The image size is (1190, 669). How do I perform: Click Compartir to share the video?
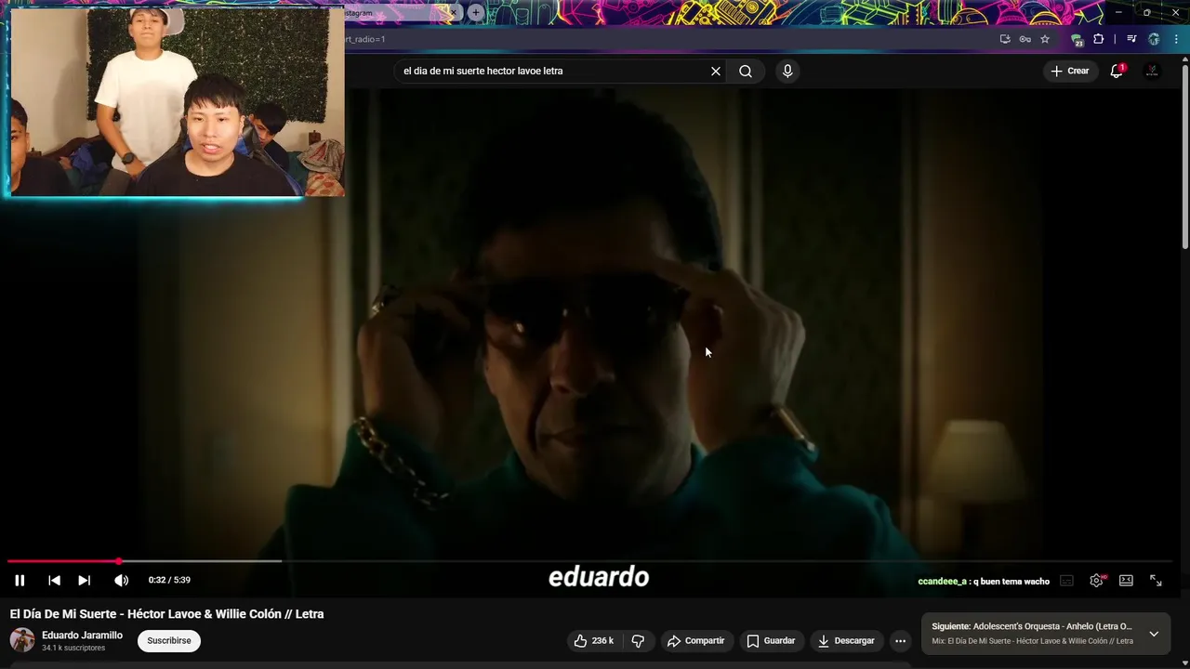point(695,640)
